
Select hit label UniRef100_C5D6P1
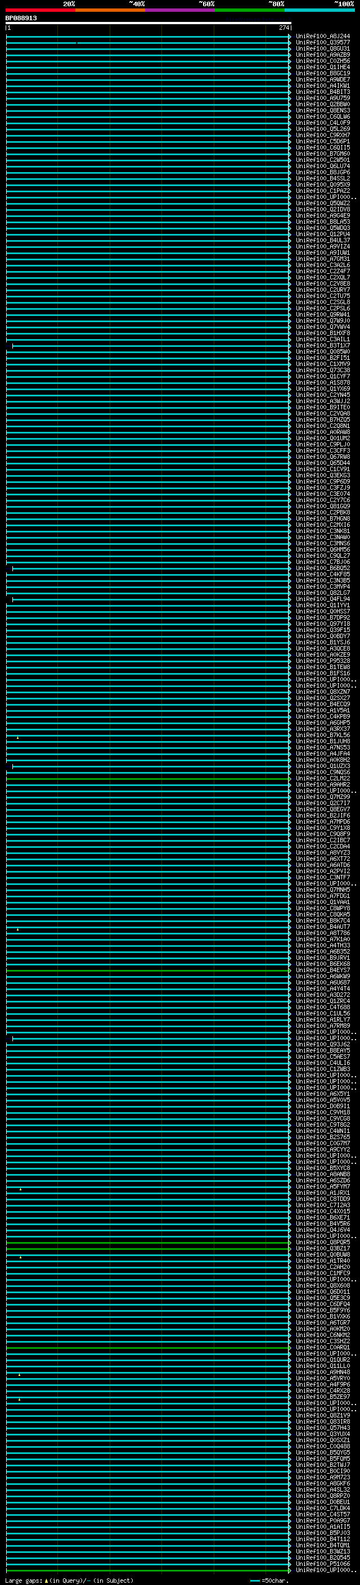323,142
